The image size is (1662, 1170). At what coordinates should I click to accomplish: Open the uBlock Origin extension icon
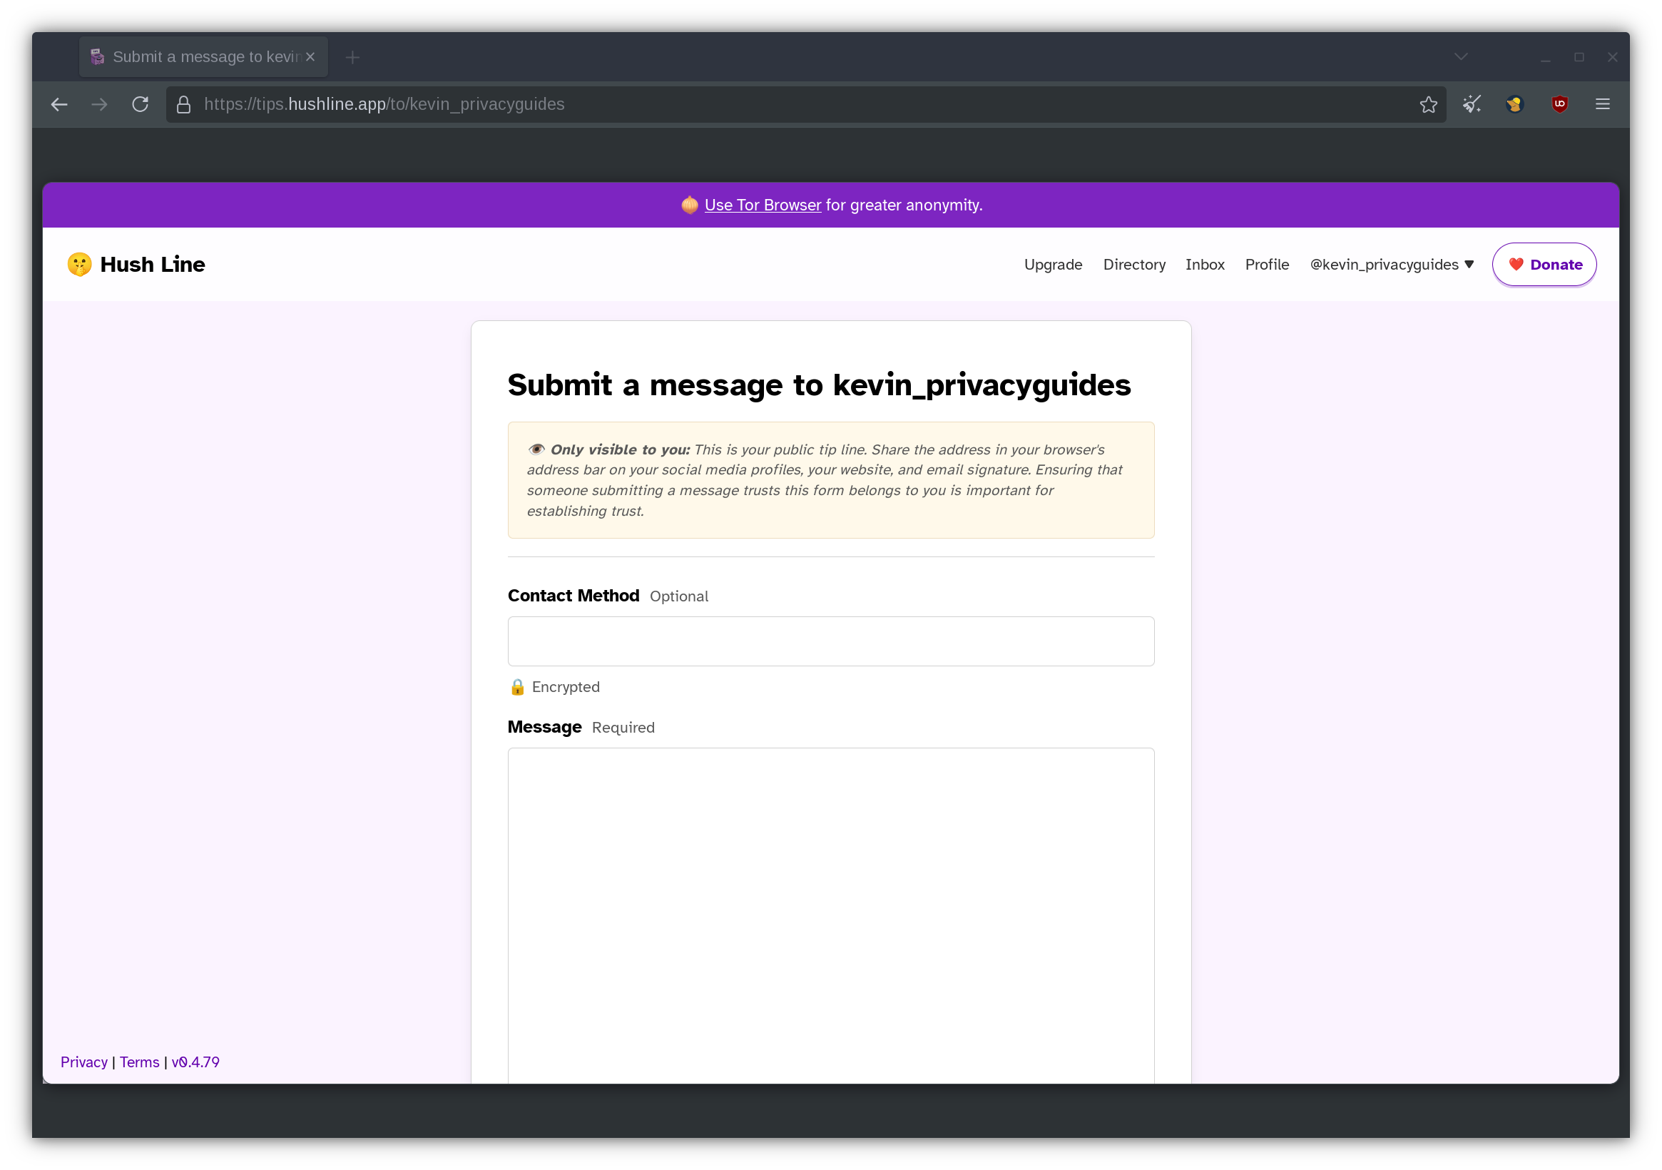[1559, 104]
